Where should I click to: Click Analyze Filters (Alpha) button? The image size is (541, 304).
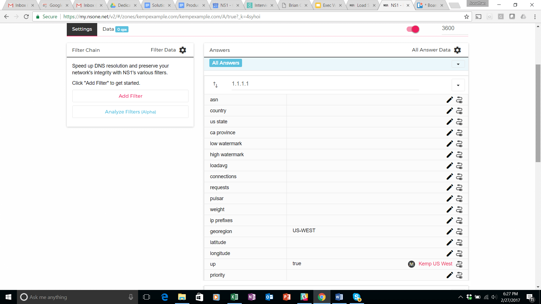(130, 112)
